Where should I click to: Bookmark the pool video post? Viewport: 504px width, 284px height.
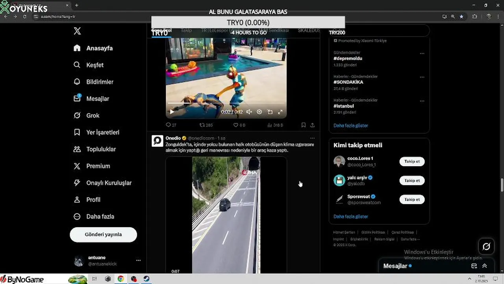(x=304, y=125)
